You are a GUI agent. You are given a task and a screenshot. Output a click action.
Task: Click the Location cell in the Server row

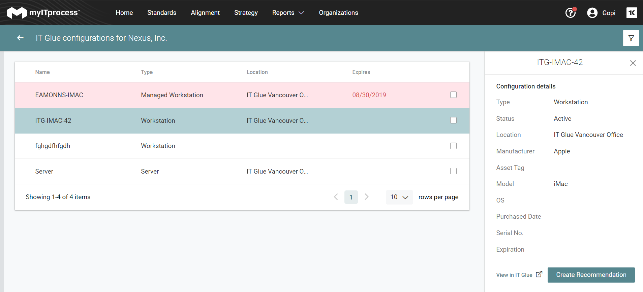click(277, 171)
